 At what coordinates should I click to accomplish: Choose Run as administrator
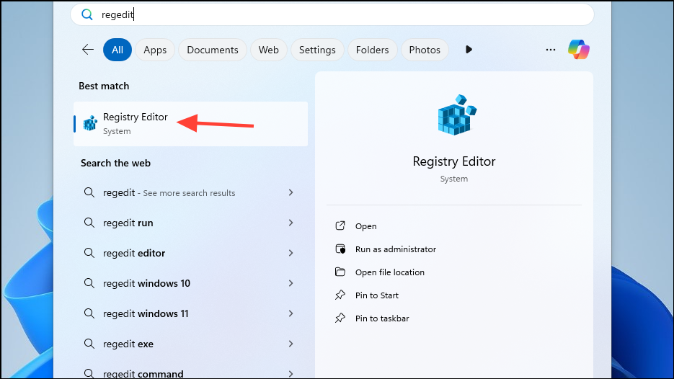point(396,249)
